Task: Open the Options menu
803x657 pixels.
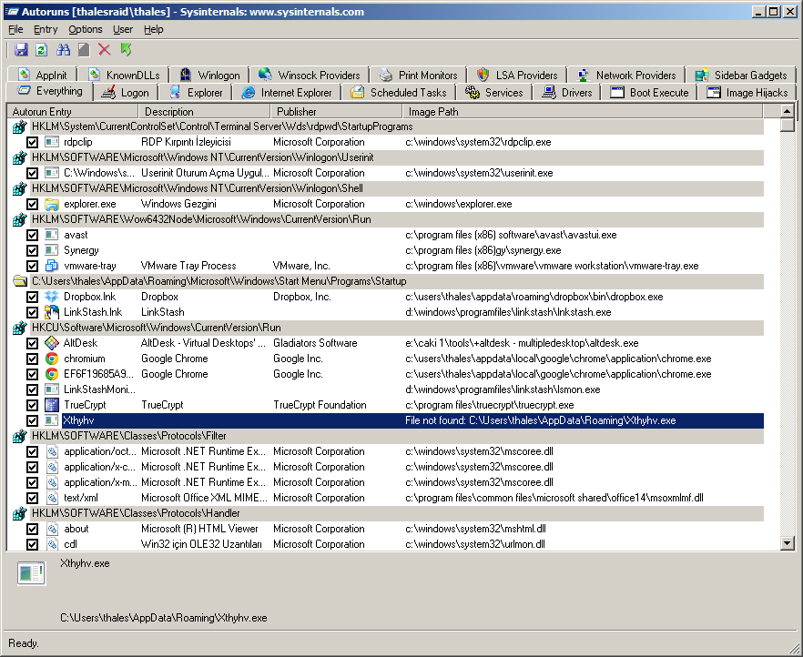Action: tap(86, 30)
